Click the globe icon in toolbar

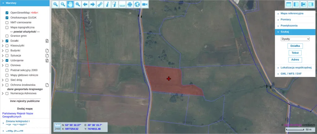coord(137,4)
